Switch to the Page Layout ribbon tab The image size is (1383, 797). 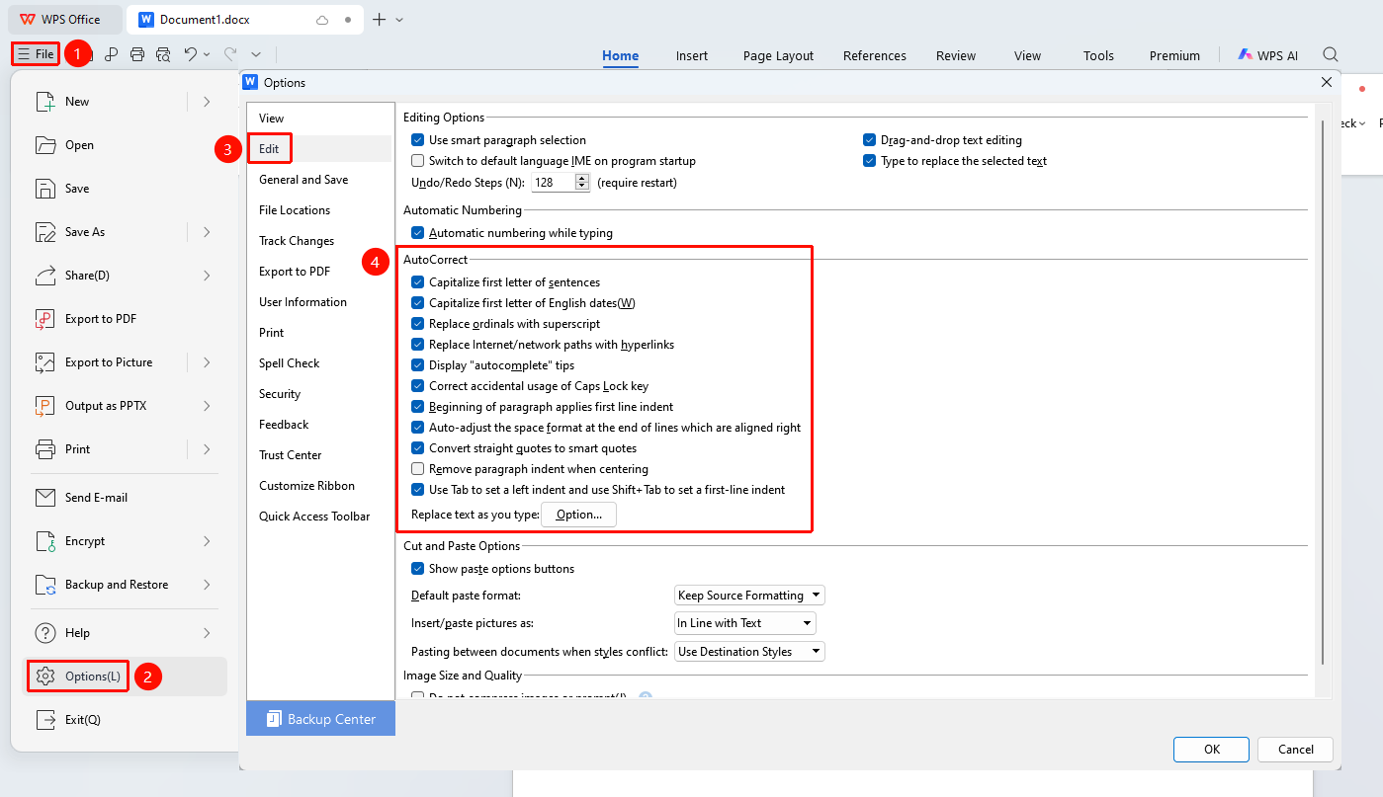[x=779, y=55]
